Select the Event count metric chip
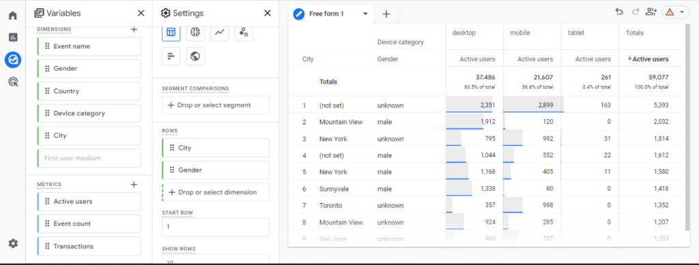This screenshot has width=699, height=265. click(x=89, y=223)
